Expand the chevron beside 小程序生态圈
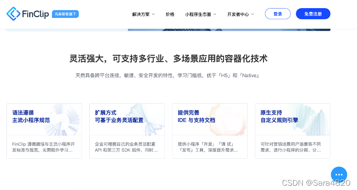The height and width of the screenshot is (190, 357). click(x=215, y=14)
